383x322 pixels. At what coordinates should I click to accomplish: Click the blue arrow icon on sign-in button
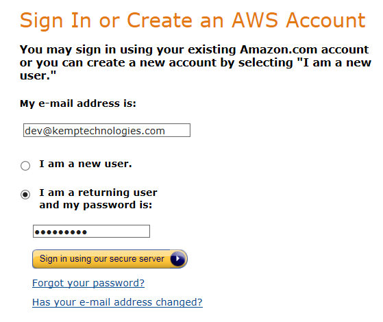point(178,259)
